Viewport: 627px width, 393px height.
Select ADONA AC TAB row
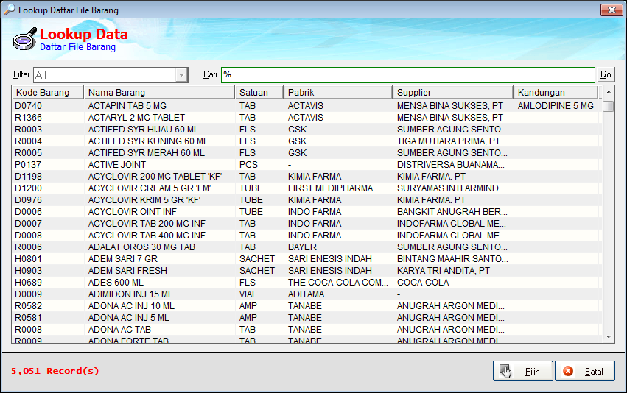(x=307, y=330)
